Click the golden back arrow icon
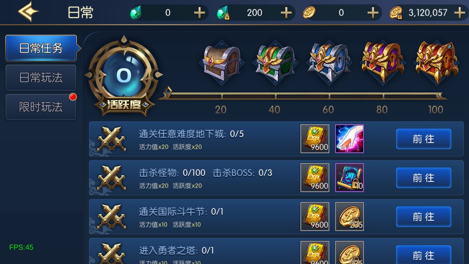The image size is (469, 264). [x=29, y=12]
